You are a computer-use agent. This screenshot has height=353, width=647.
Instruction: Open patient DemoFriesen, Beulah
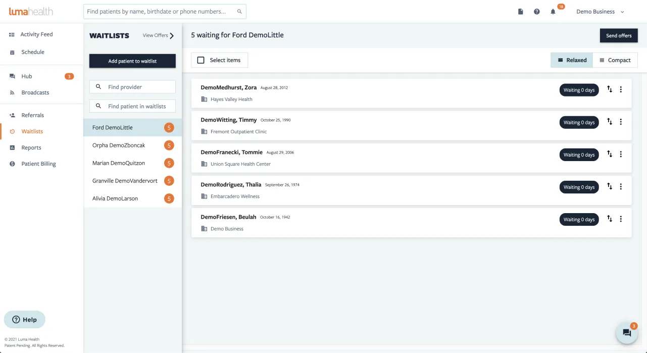click(228, 217)
